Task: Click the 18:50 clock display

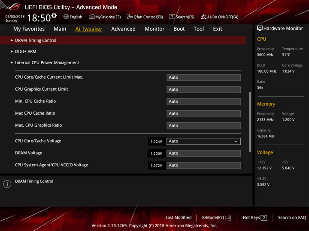Action: pos(39,18)
